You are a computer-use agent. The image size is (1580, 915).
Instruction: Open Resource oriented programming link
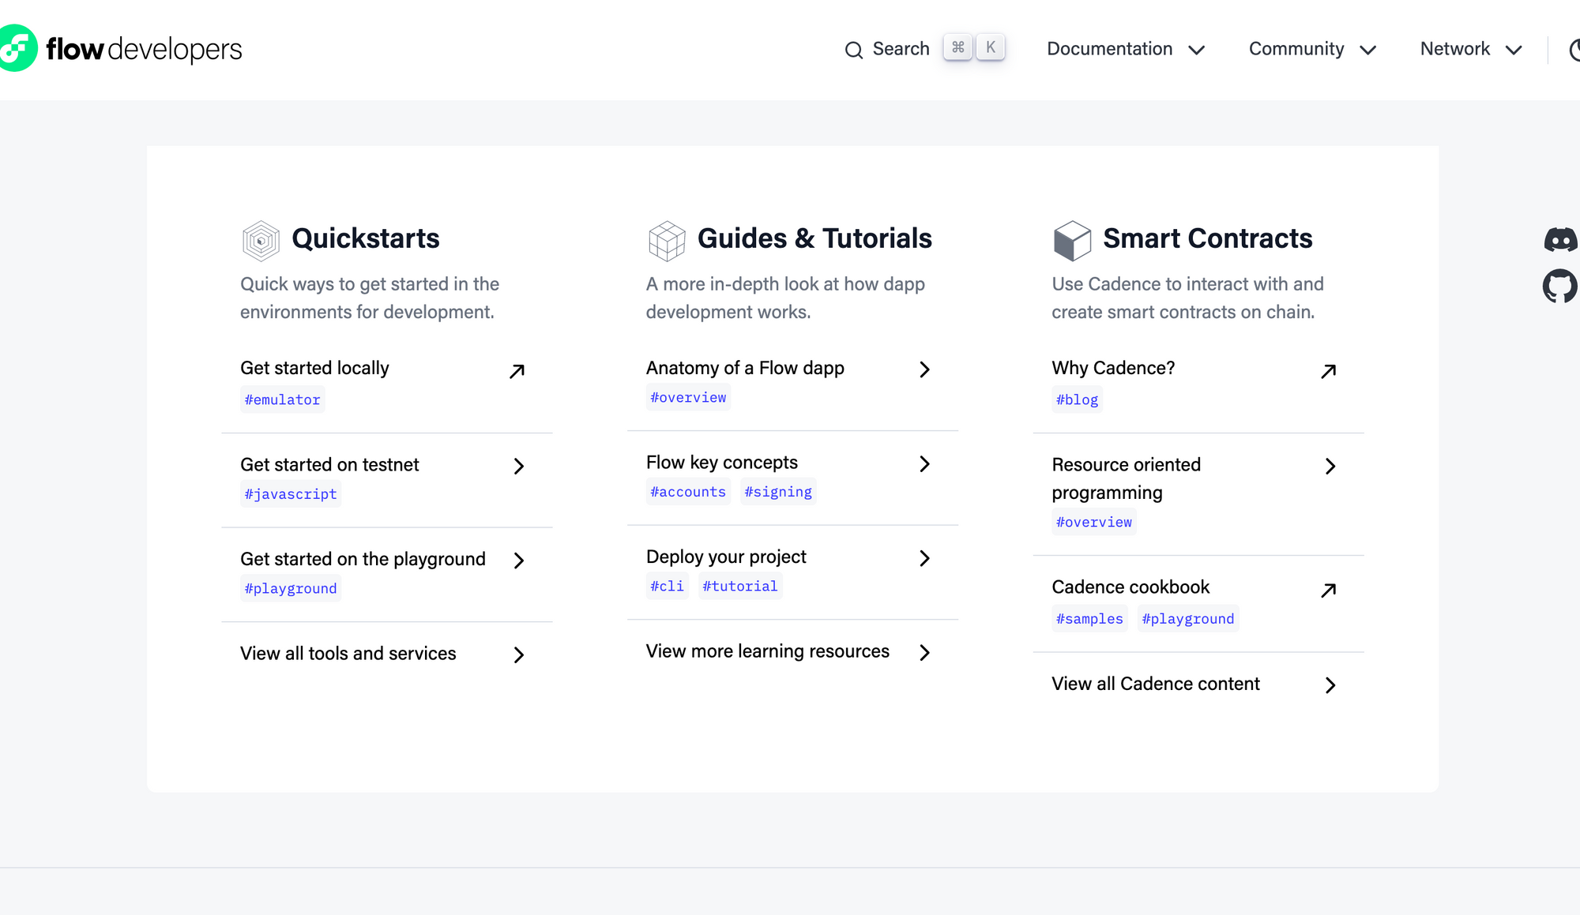click(x=1127, y=478)
